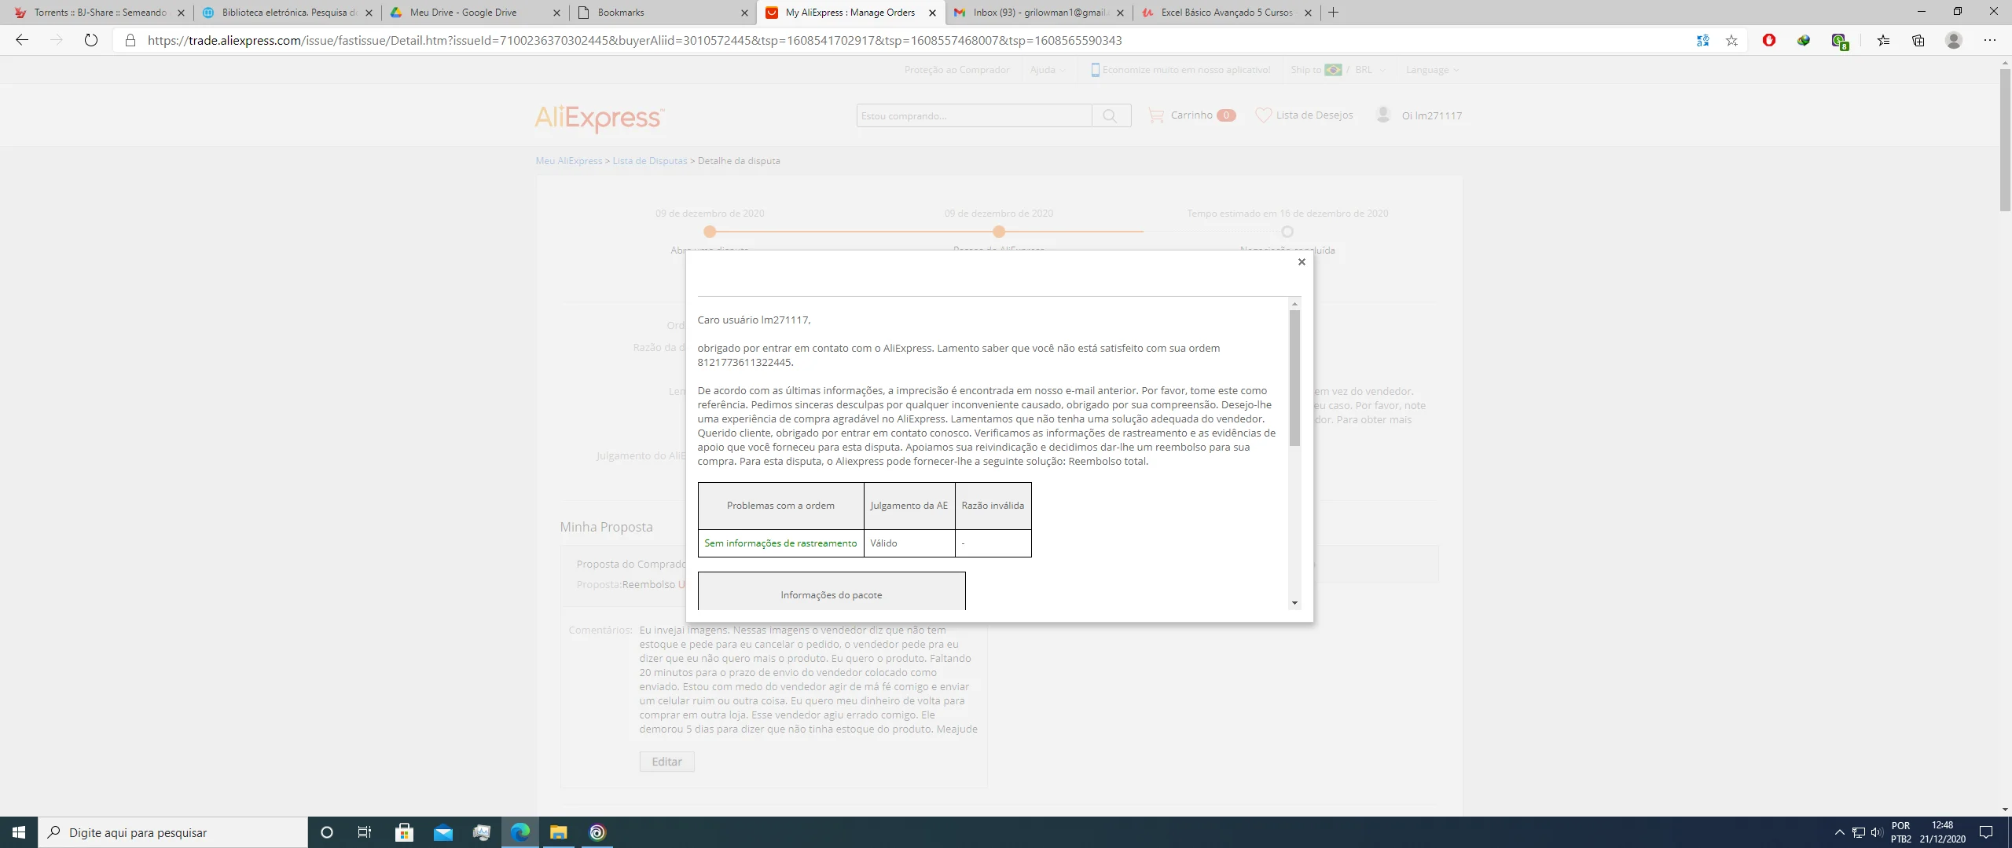
Task: Click the Microsoft Store taskbar icon
Action: coord(404,832)
